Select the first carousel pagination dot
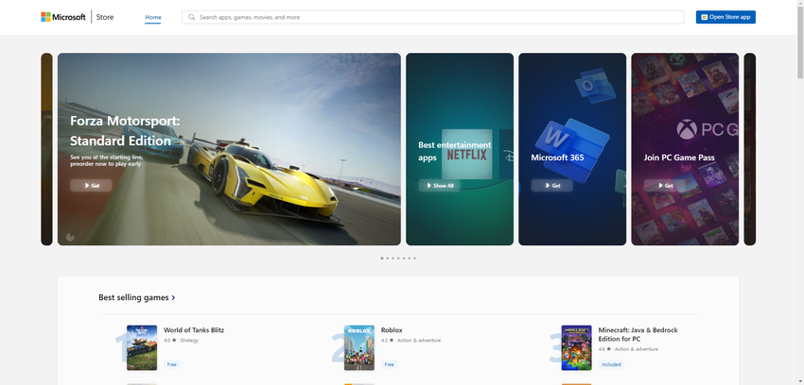The image size is (804, 385). [382, 258]
